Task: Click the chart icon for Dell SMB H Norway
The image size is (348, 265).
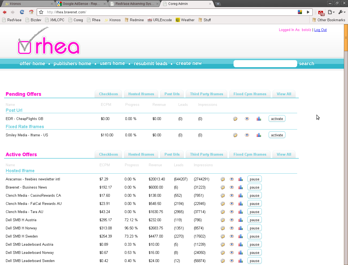Action: point(241,228)
